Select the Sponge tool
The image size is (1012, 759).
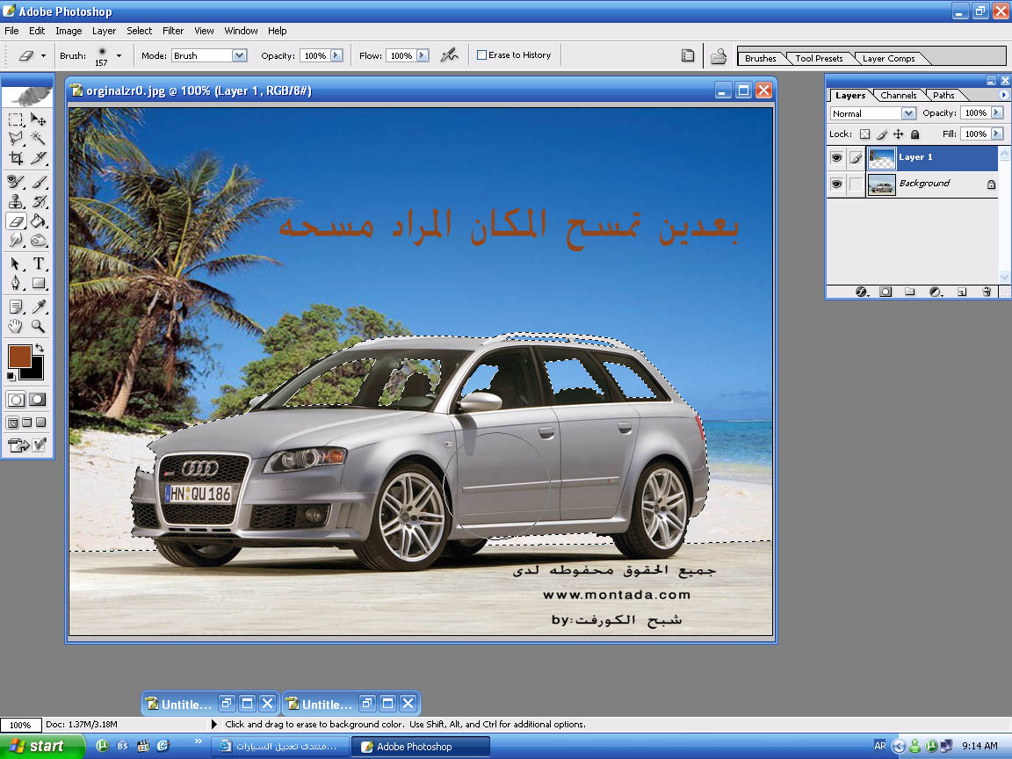pyautogui.click(x=38, y=240)
